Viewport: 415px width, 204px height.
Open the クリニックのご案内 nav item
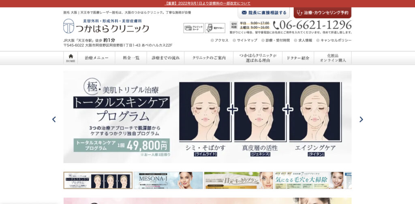pos(209,58)
